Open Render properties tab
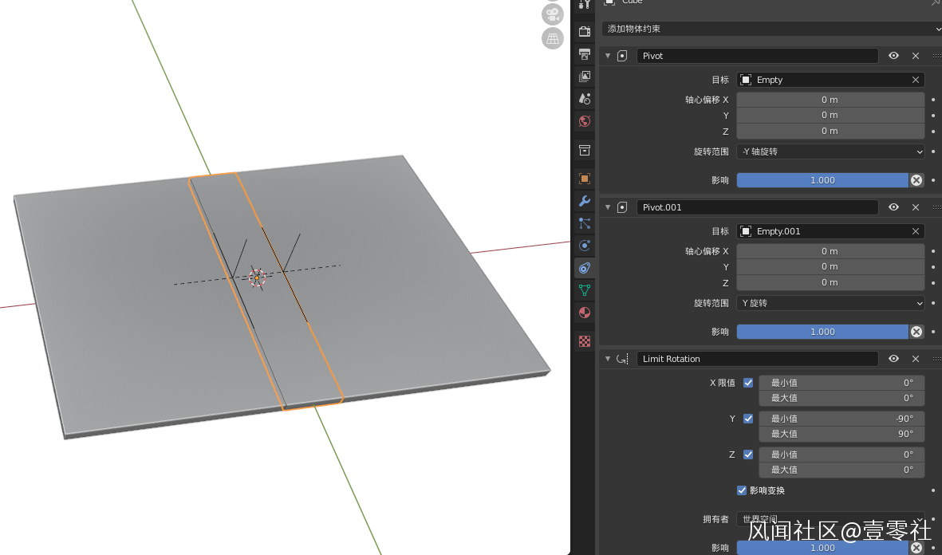This screenshot has height=555, width=942. (585, 32)
